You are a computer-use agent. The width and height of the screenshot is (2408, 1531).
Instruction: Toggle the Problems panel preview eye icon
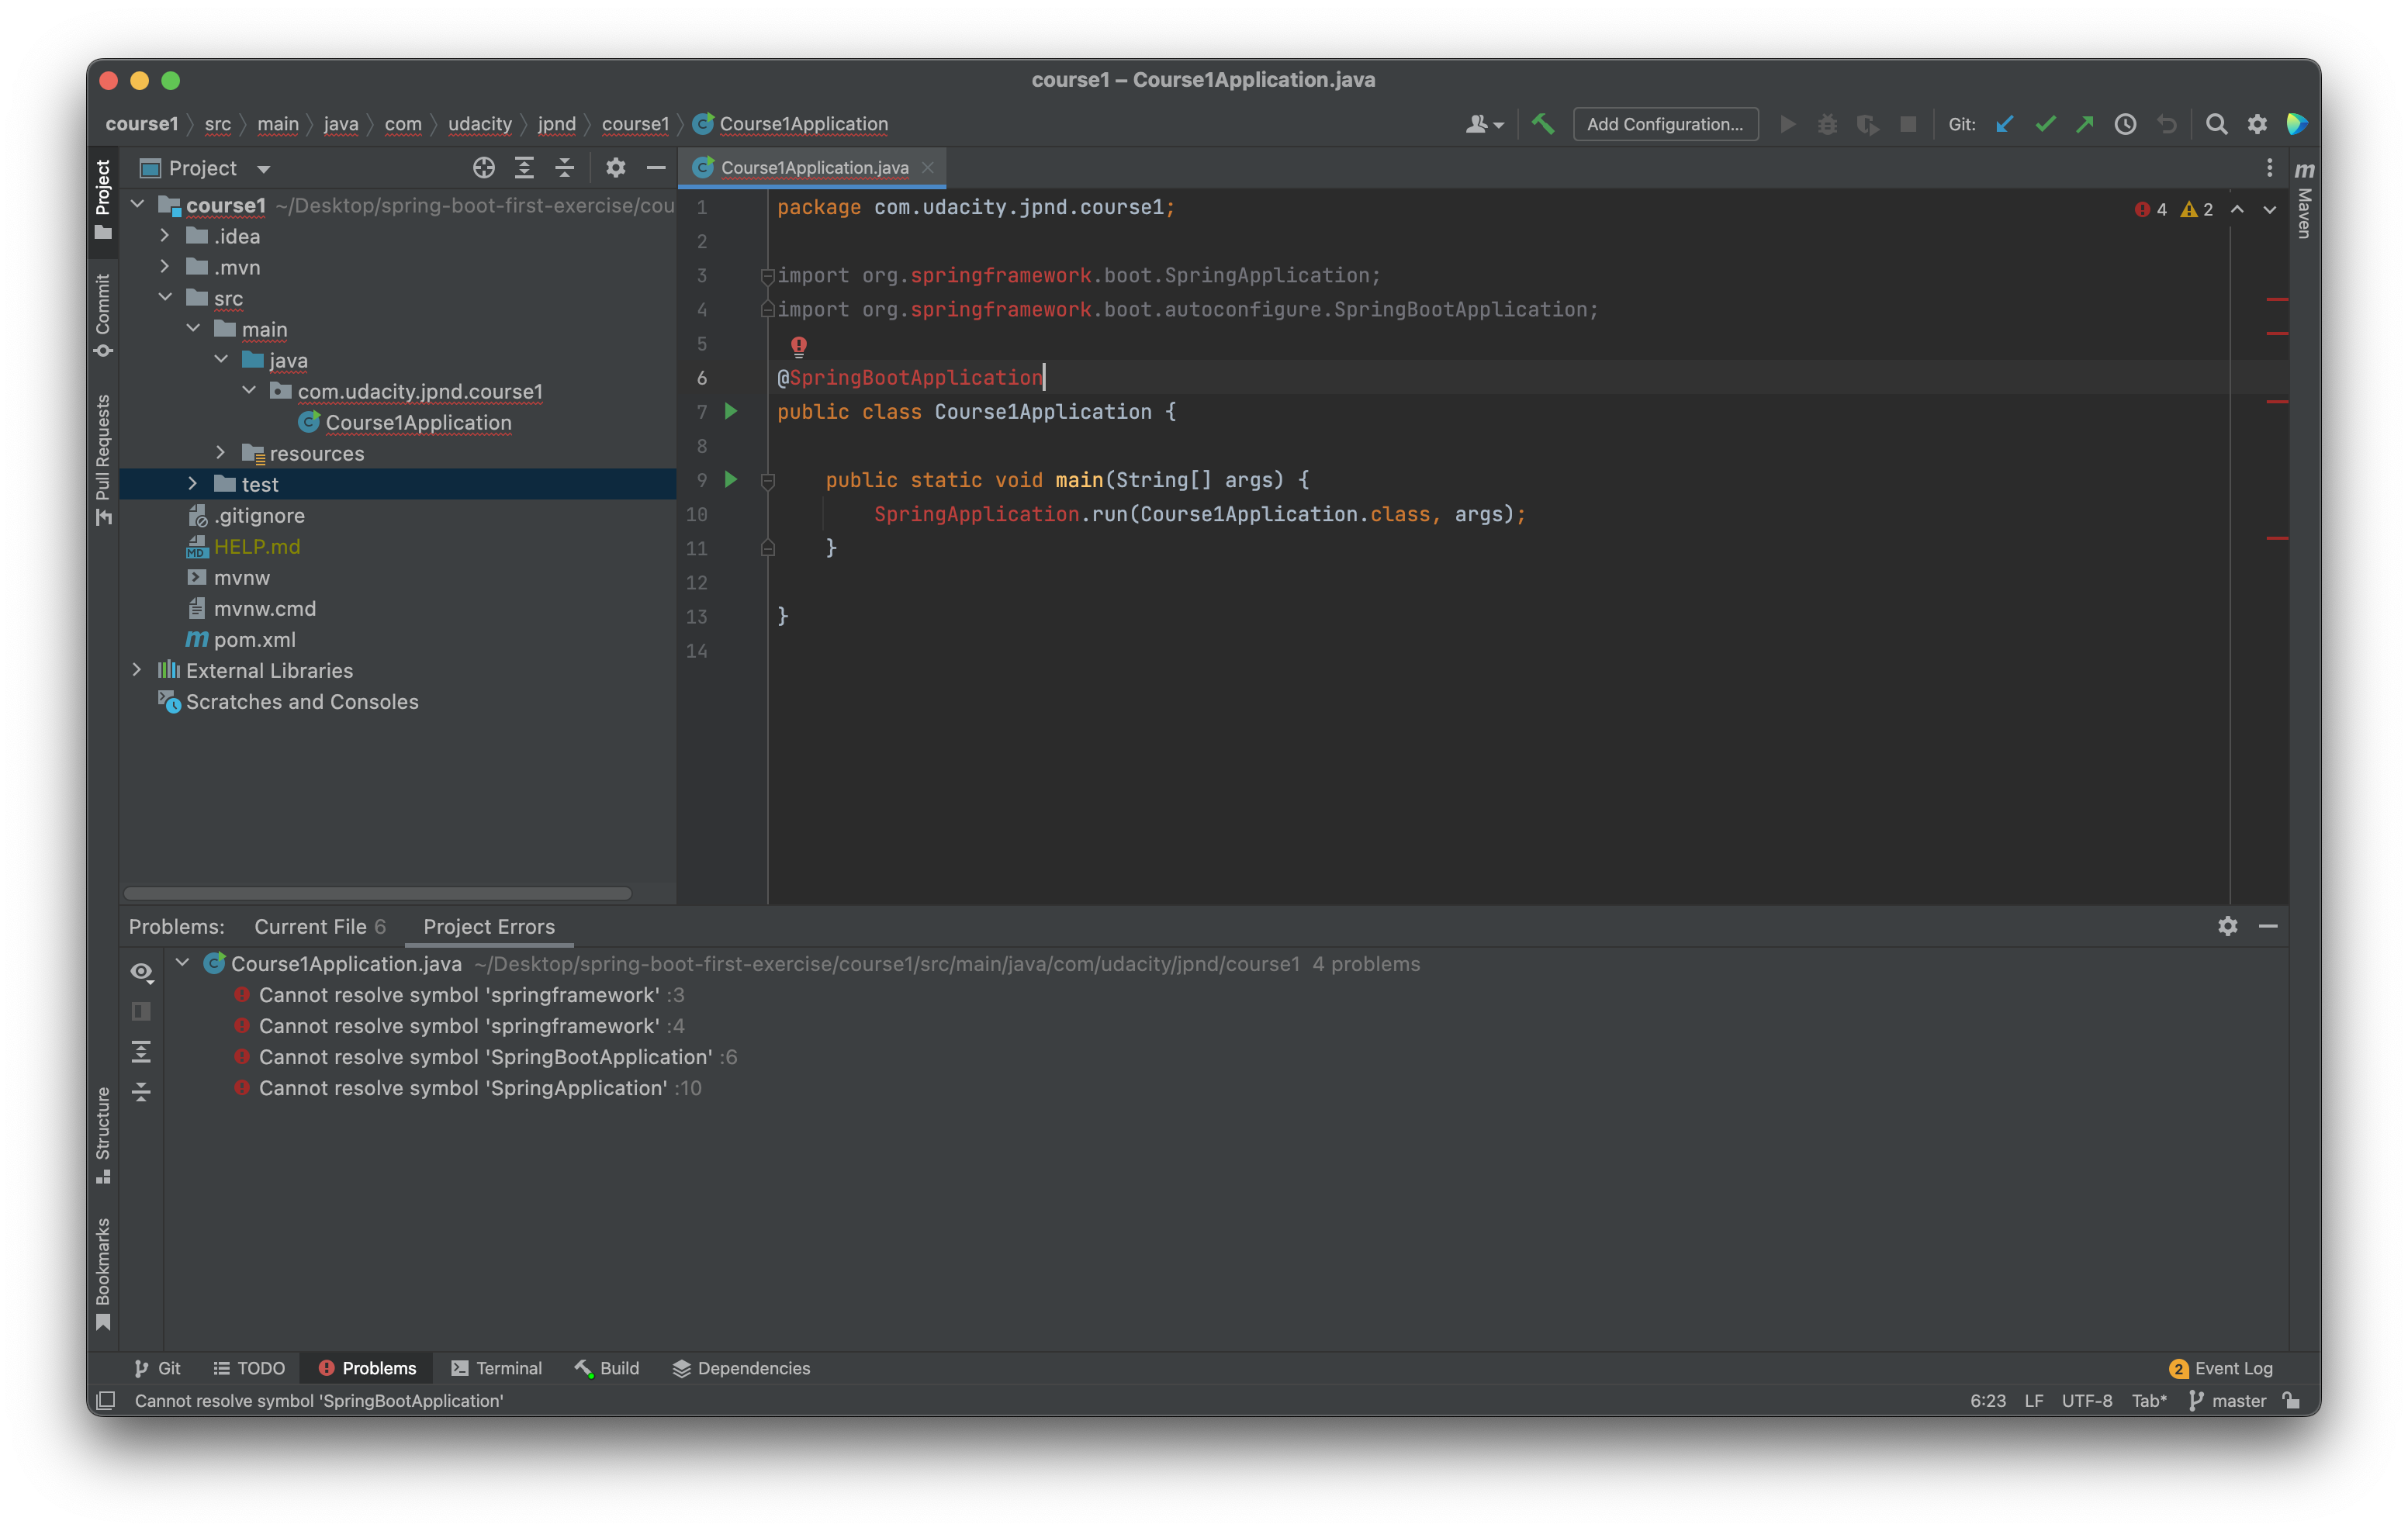click(x=141, y=972)
